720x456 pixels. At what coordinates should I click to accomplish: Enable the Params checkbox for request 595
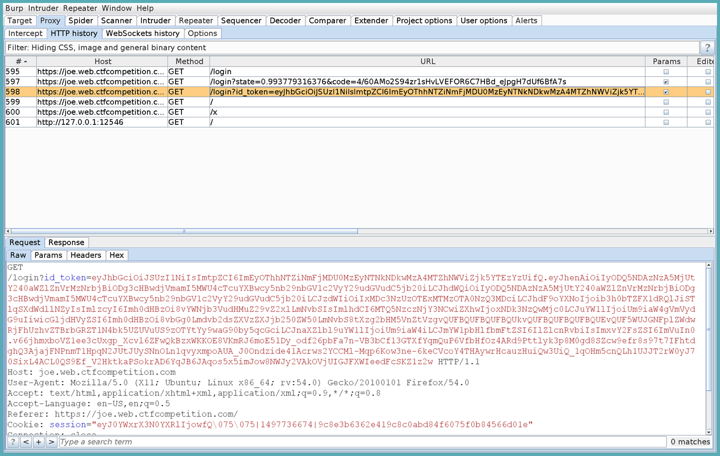[666, 71]
